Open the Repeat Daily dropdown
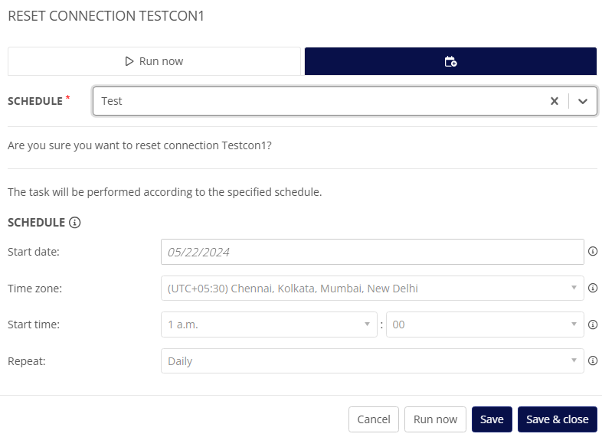 point(372,361)
